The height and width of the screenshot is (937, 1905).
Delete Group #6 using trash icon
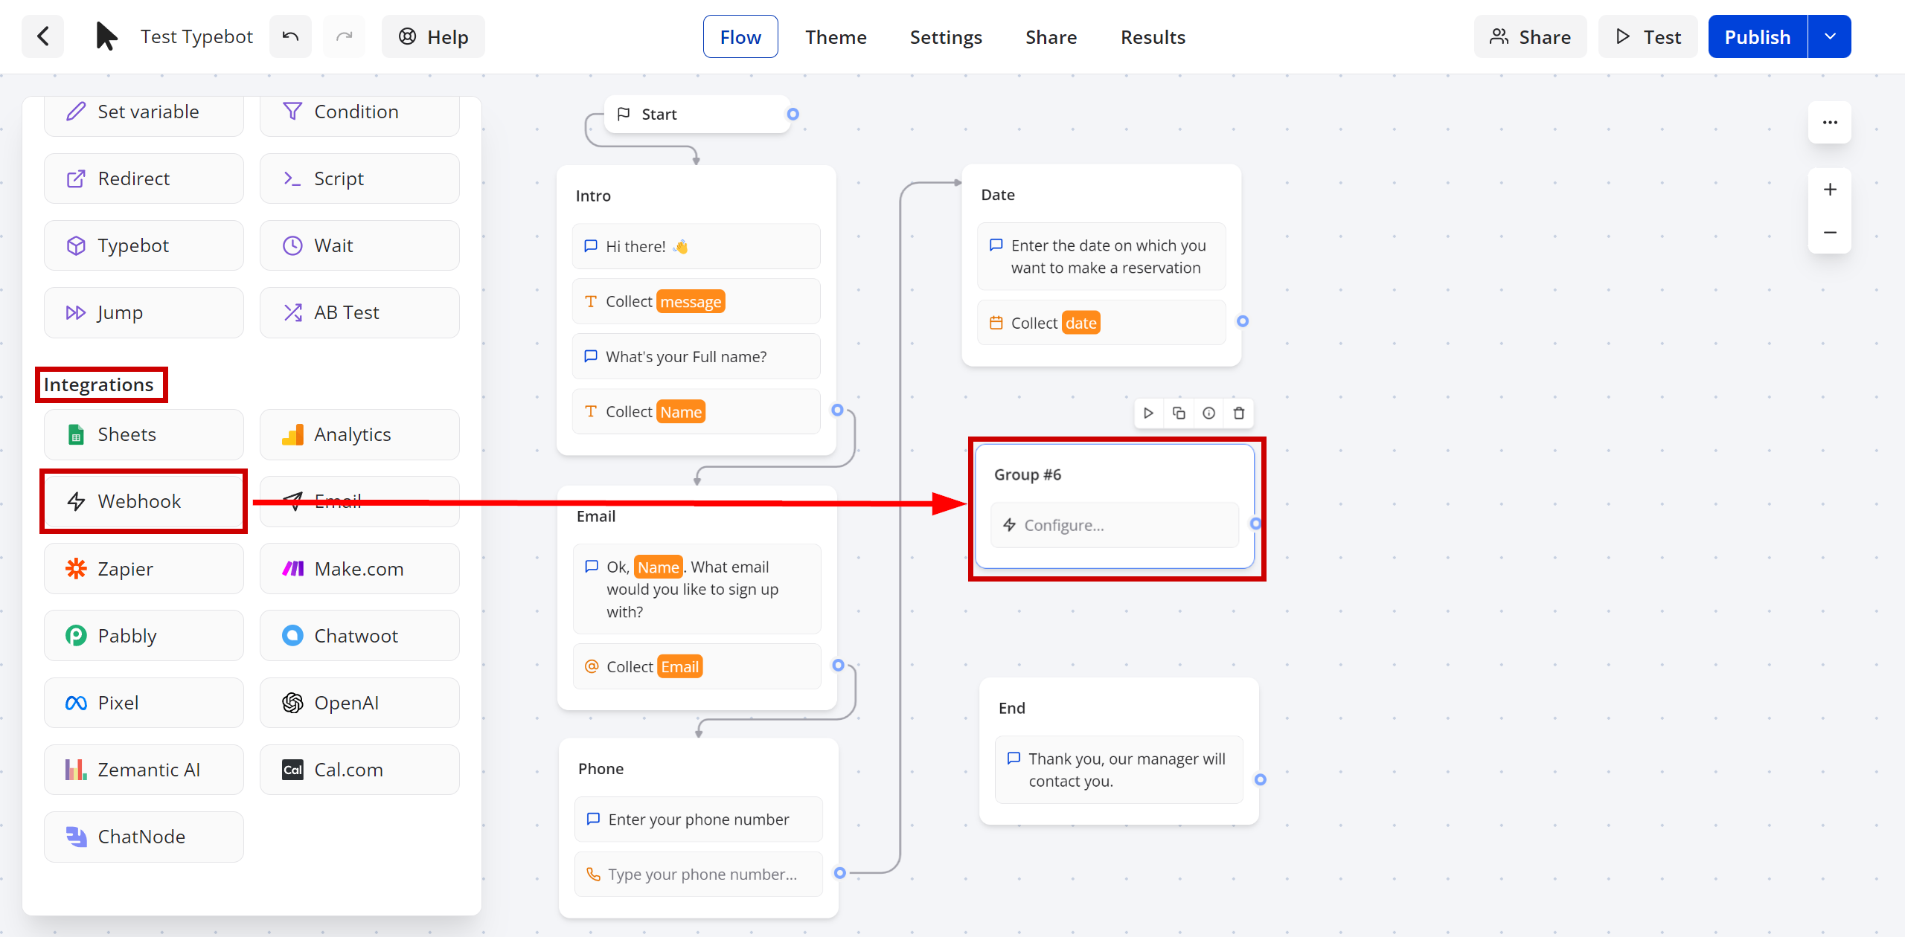[1239, 413]
